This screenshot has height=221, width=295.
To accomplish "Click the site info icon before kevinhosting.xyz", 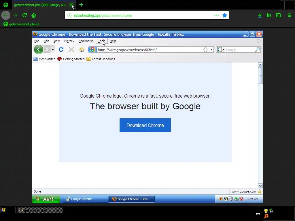I will coord(69,15).
